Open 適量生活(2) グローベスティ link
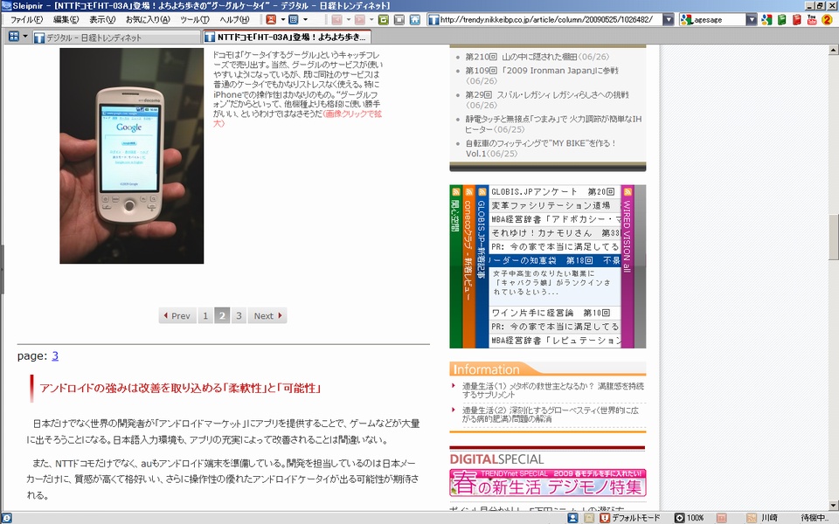This screenshot has height=524, width=839. click(551, 414)
